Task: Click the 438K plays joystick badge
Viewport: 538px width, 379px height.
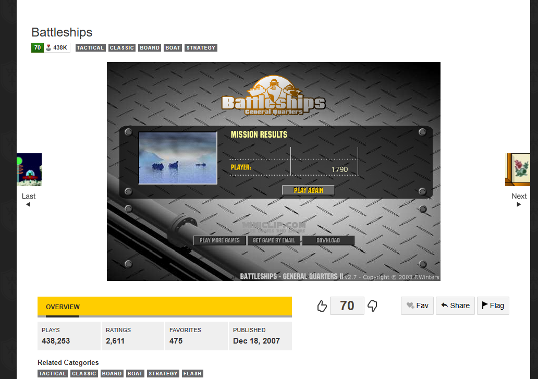Action: (x=57, y=48)
